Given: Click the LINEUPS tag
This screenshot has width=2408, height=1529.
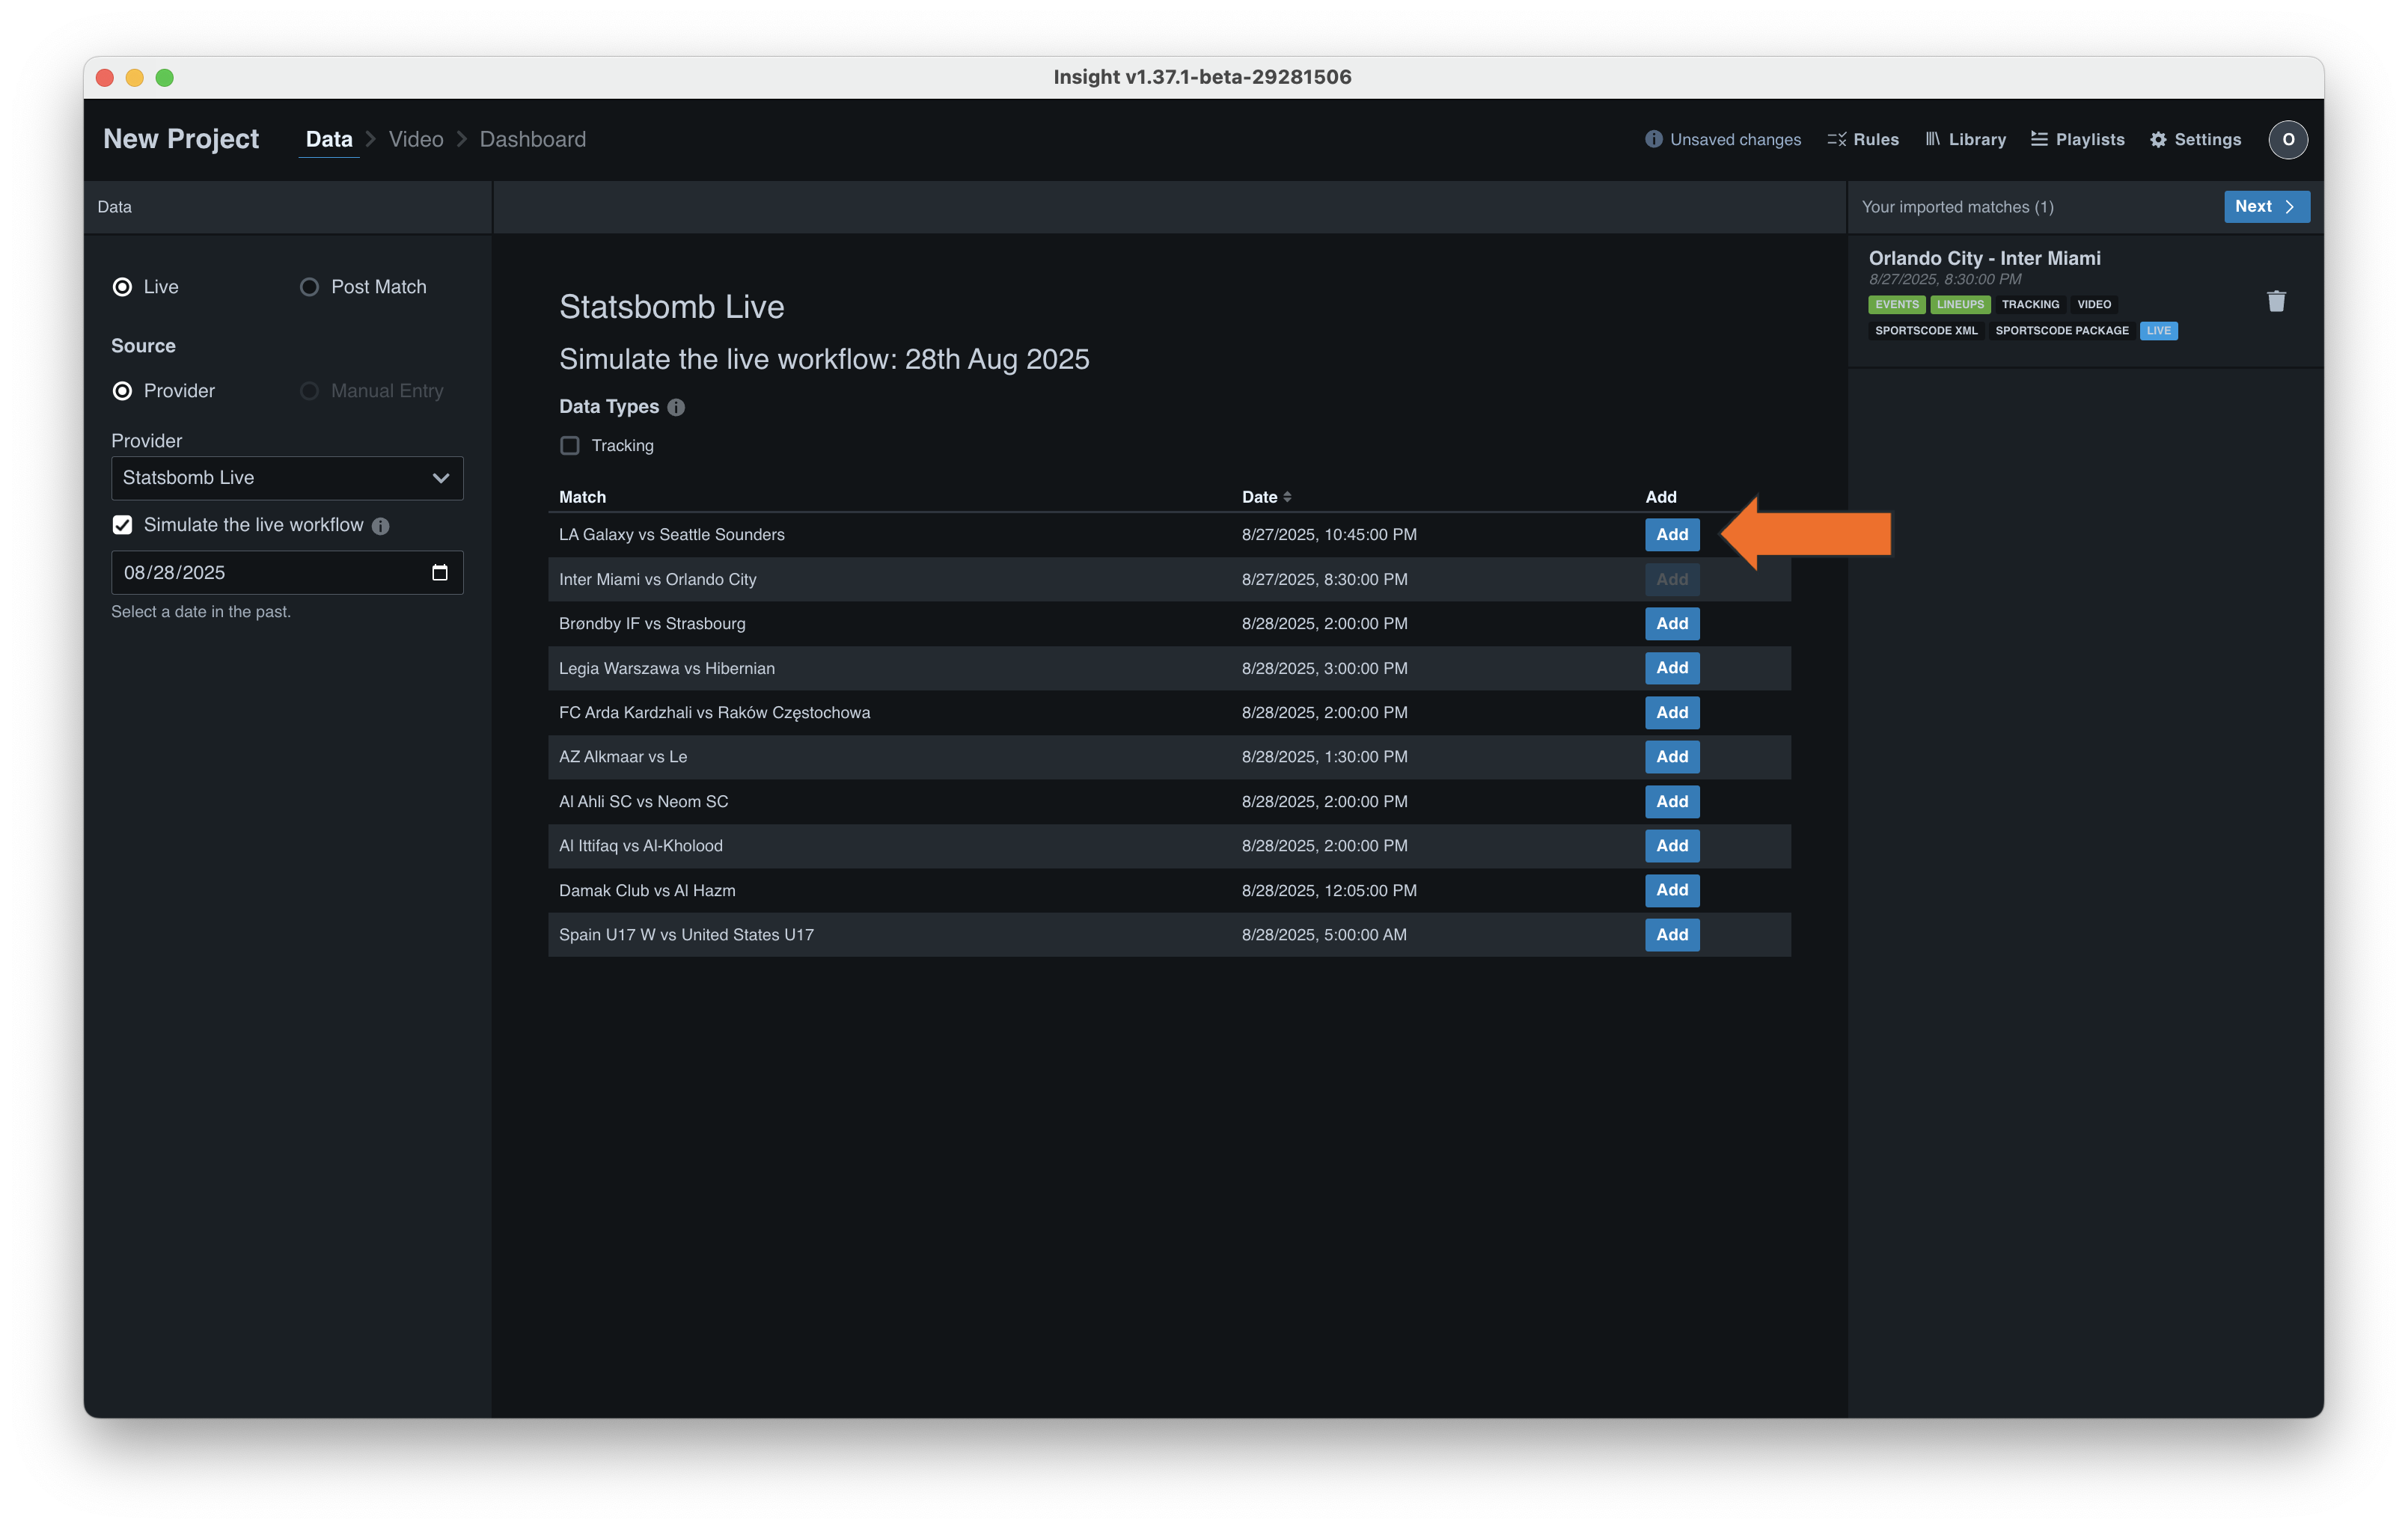Looking at the screenshot, I should [1960, 304].
